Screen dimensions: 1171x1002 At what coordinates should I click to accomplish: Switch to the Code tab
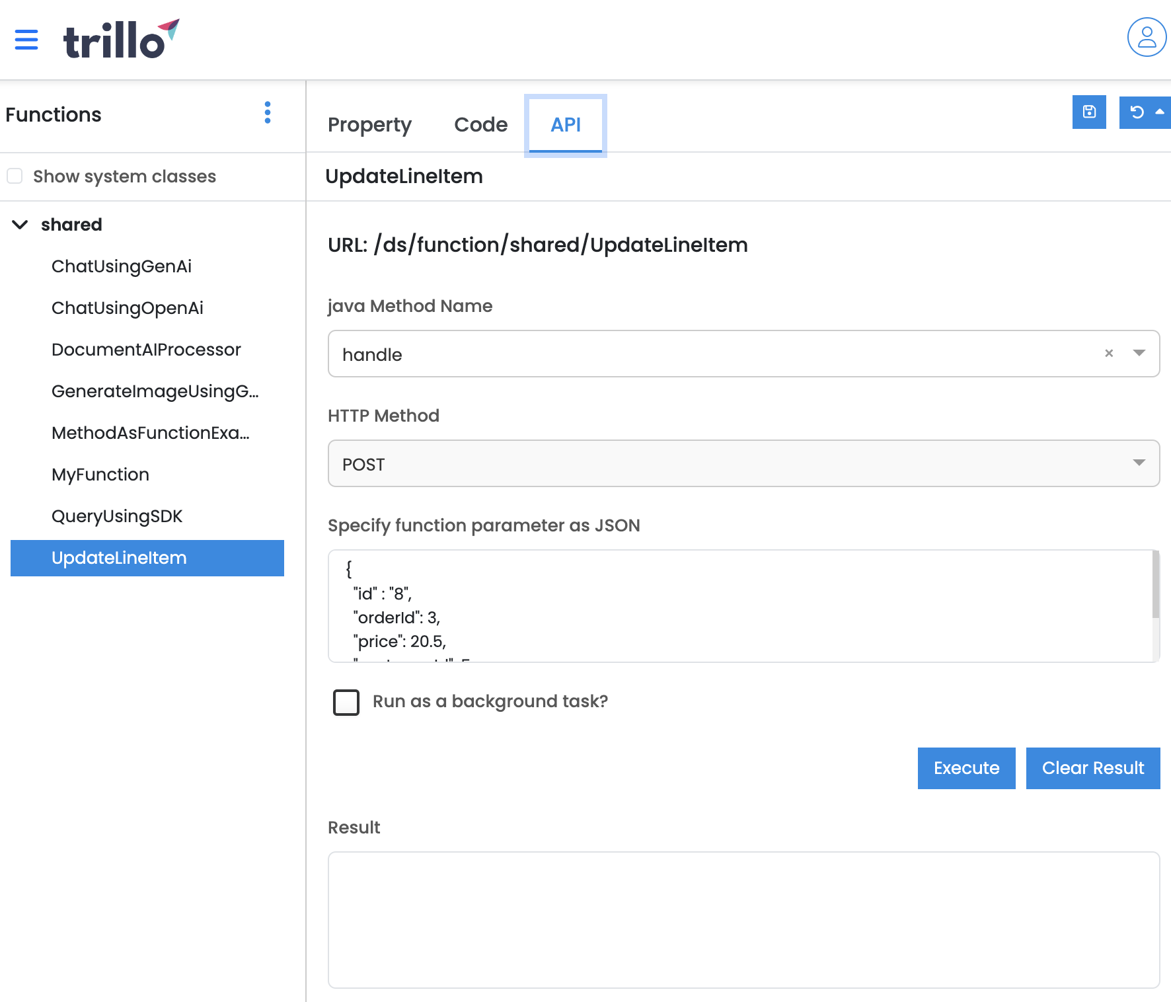pos(480,125)
